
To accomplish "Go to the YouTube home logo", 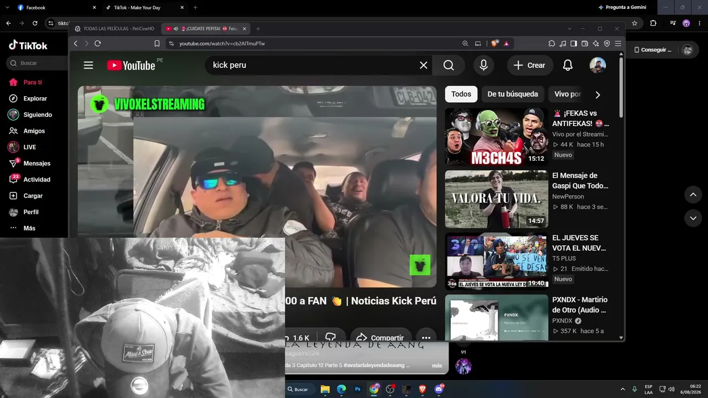I will coord(131,66).
